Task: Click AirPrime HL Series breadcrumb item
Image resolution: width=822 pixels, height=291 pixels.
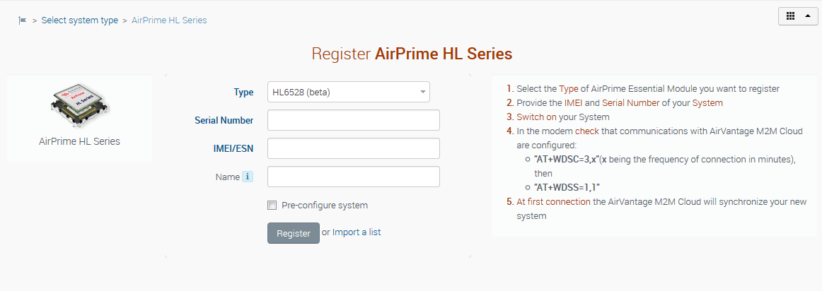Action: click(169, 20)
